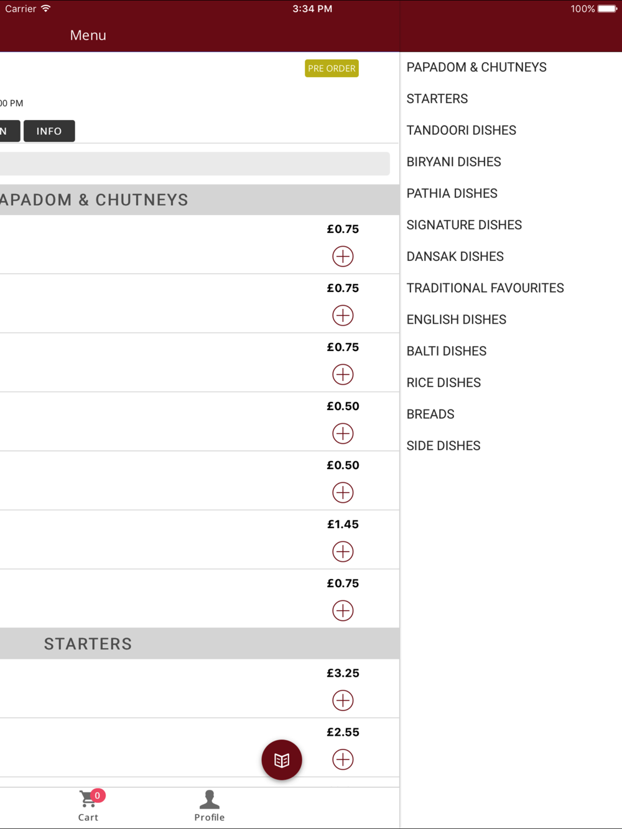Click the grey search field
The height and width of the screenshot is (829, 622).
[195, 163]
